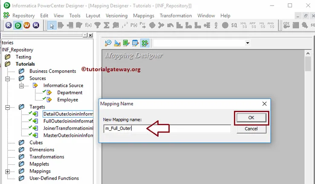
Task: Open the Tools menu
Action: tap(75, 16)
